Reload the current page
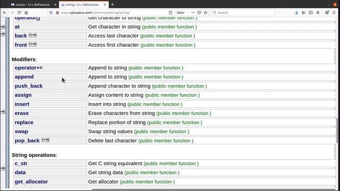 19,13
